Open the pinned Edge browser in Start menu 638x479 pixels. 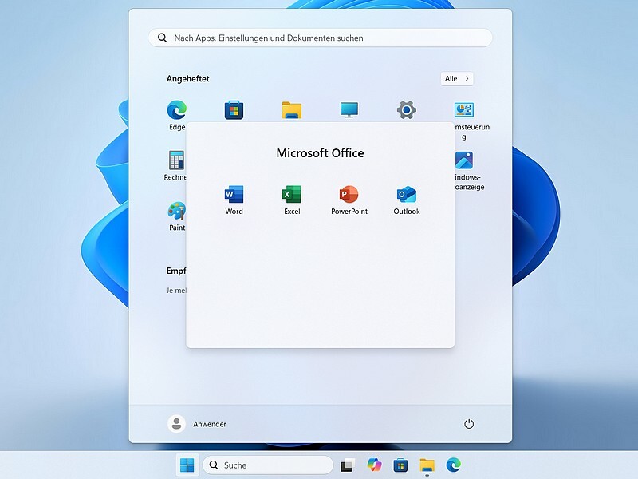(177, 115)
